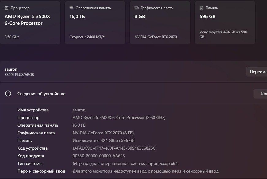Screen dimensions: 267x179
Task: Select the AMD Ryzen 5 3500X 6-Core Processor (3.60 GHz) value
Action: 119,117
